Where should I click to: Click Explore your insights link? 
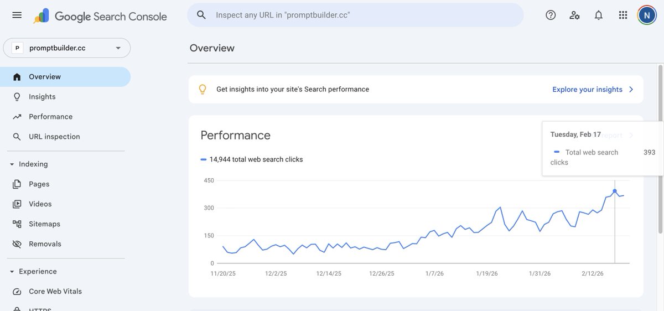(x=588, y=89)
